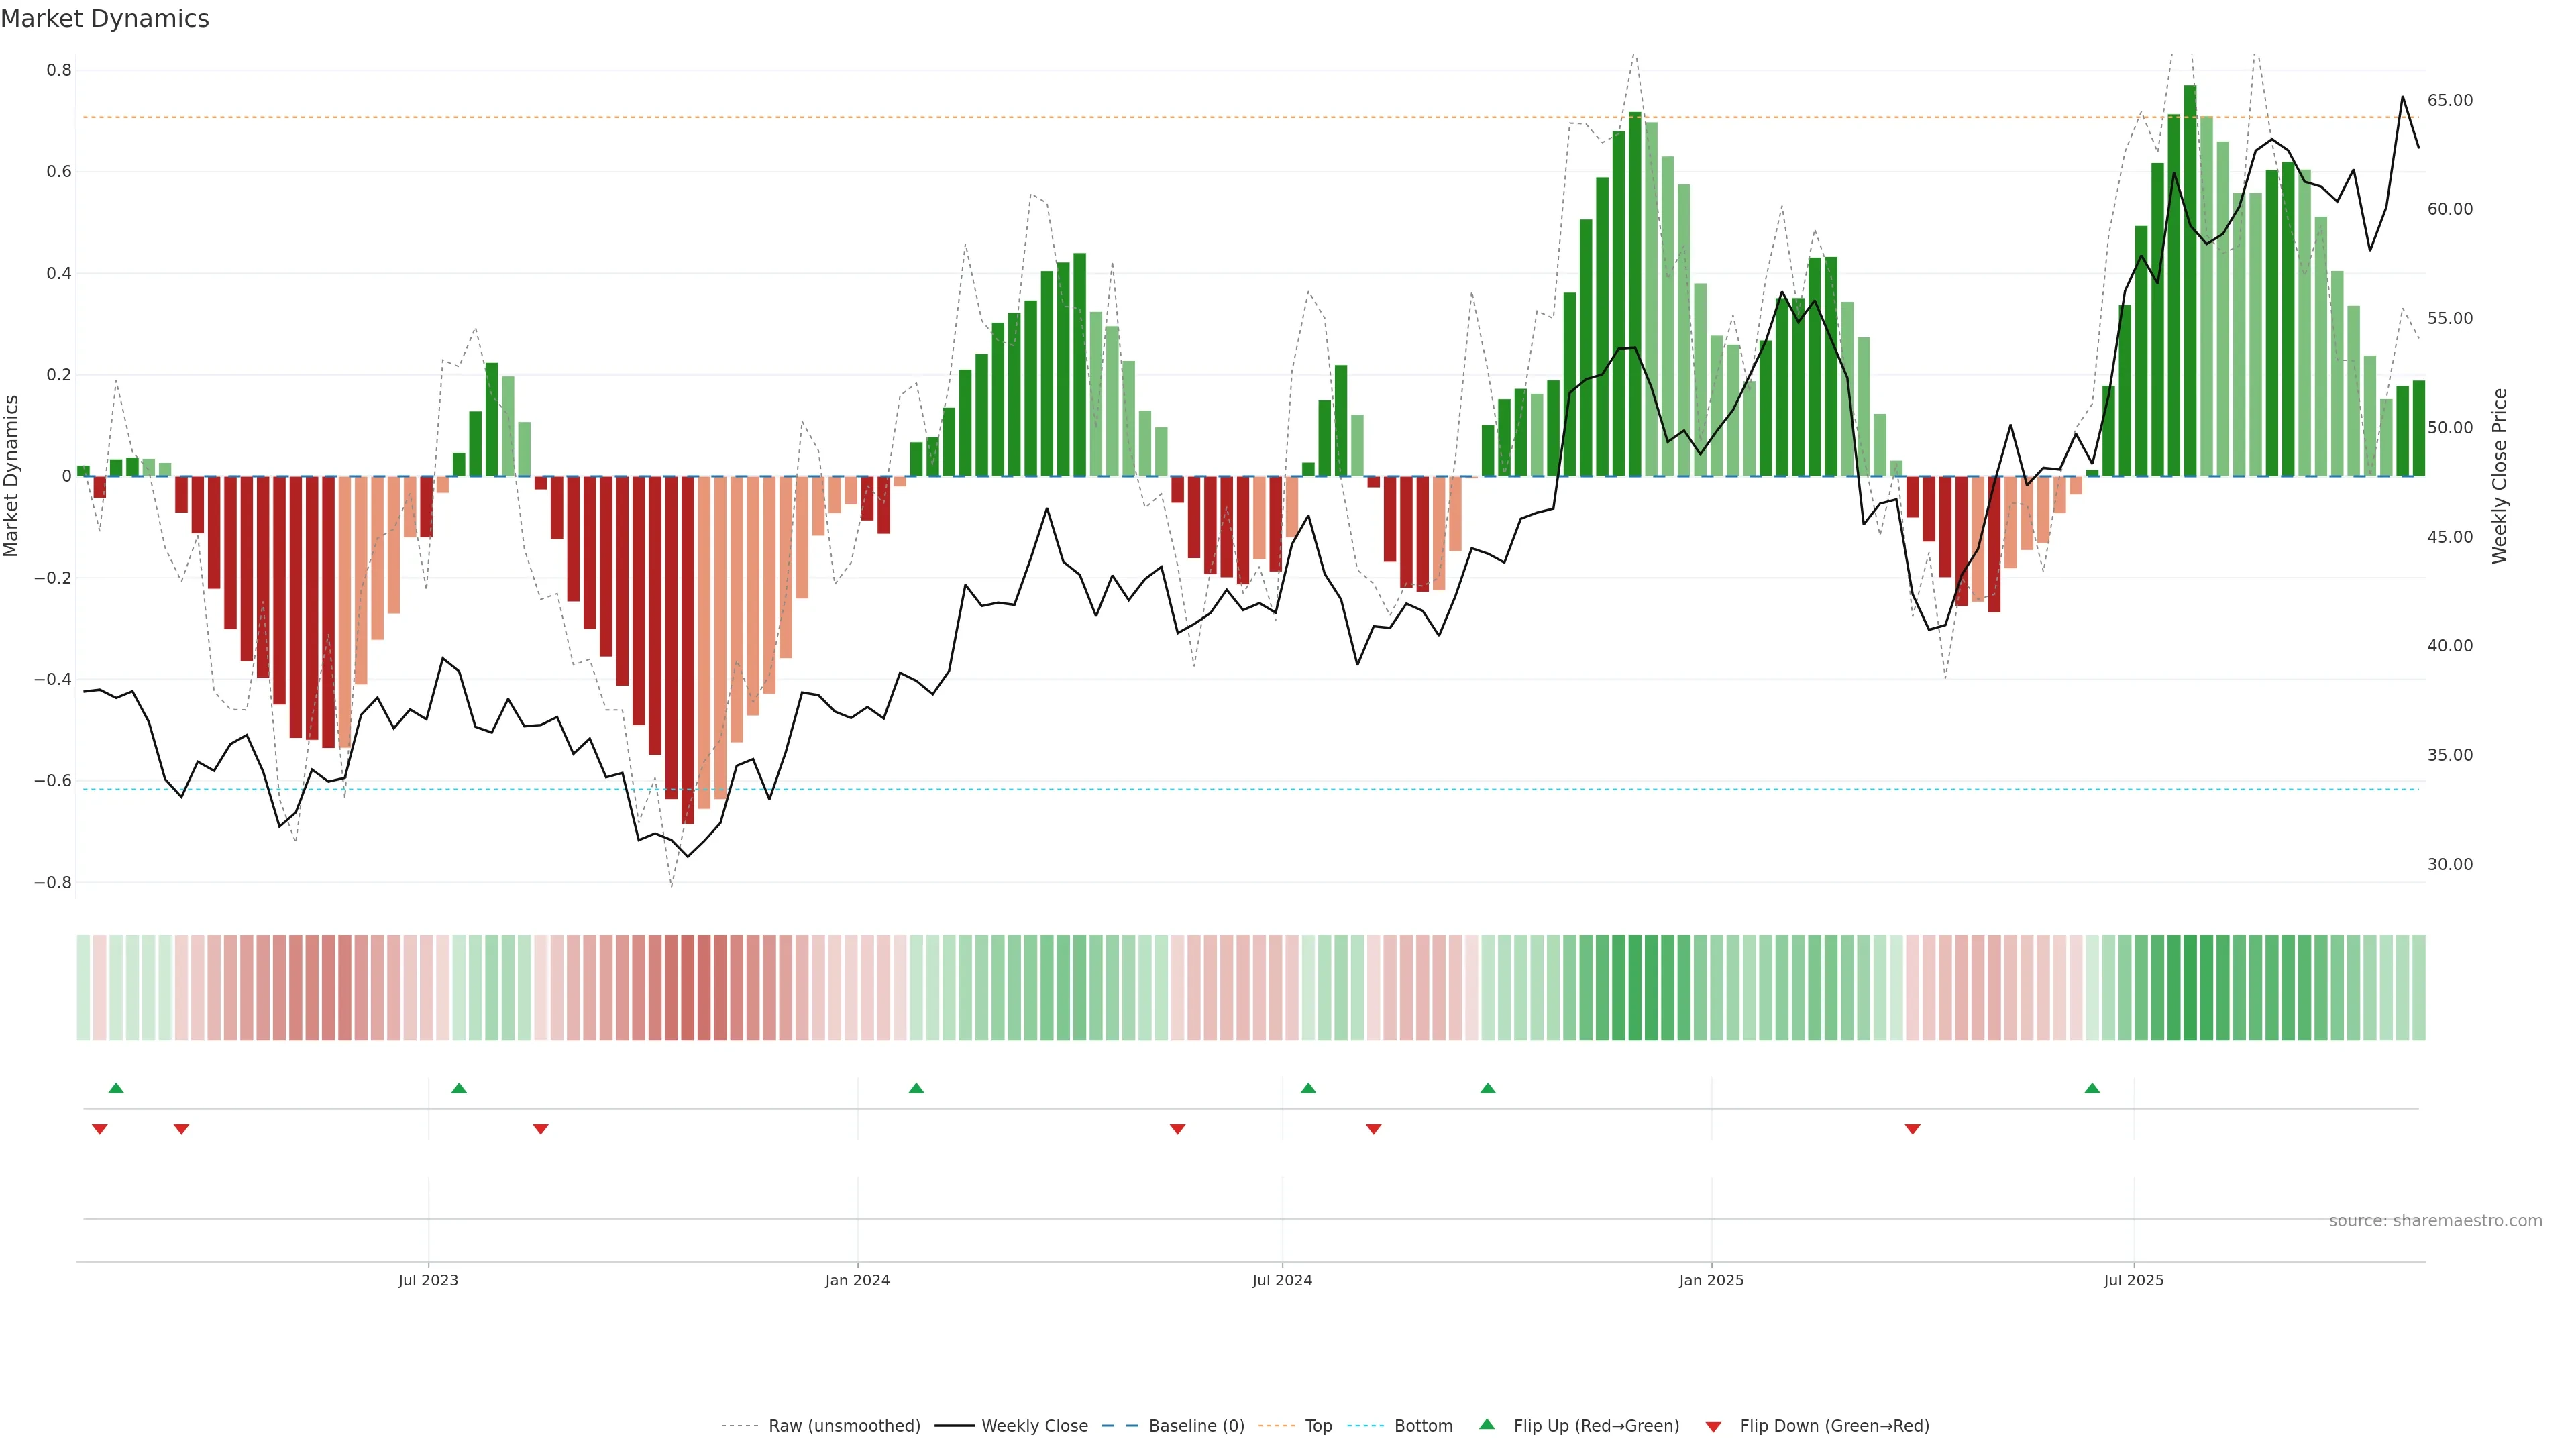Click the 65.00 label on right price axis
The width and height of the screenshot is (2576, 1449).
[x=2449, y=100]
